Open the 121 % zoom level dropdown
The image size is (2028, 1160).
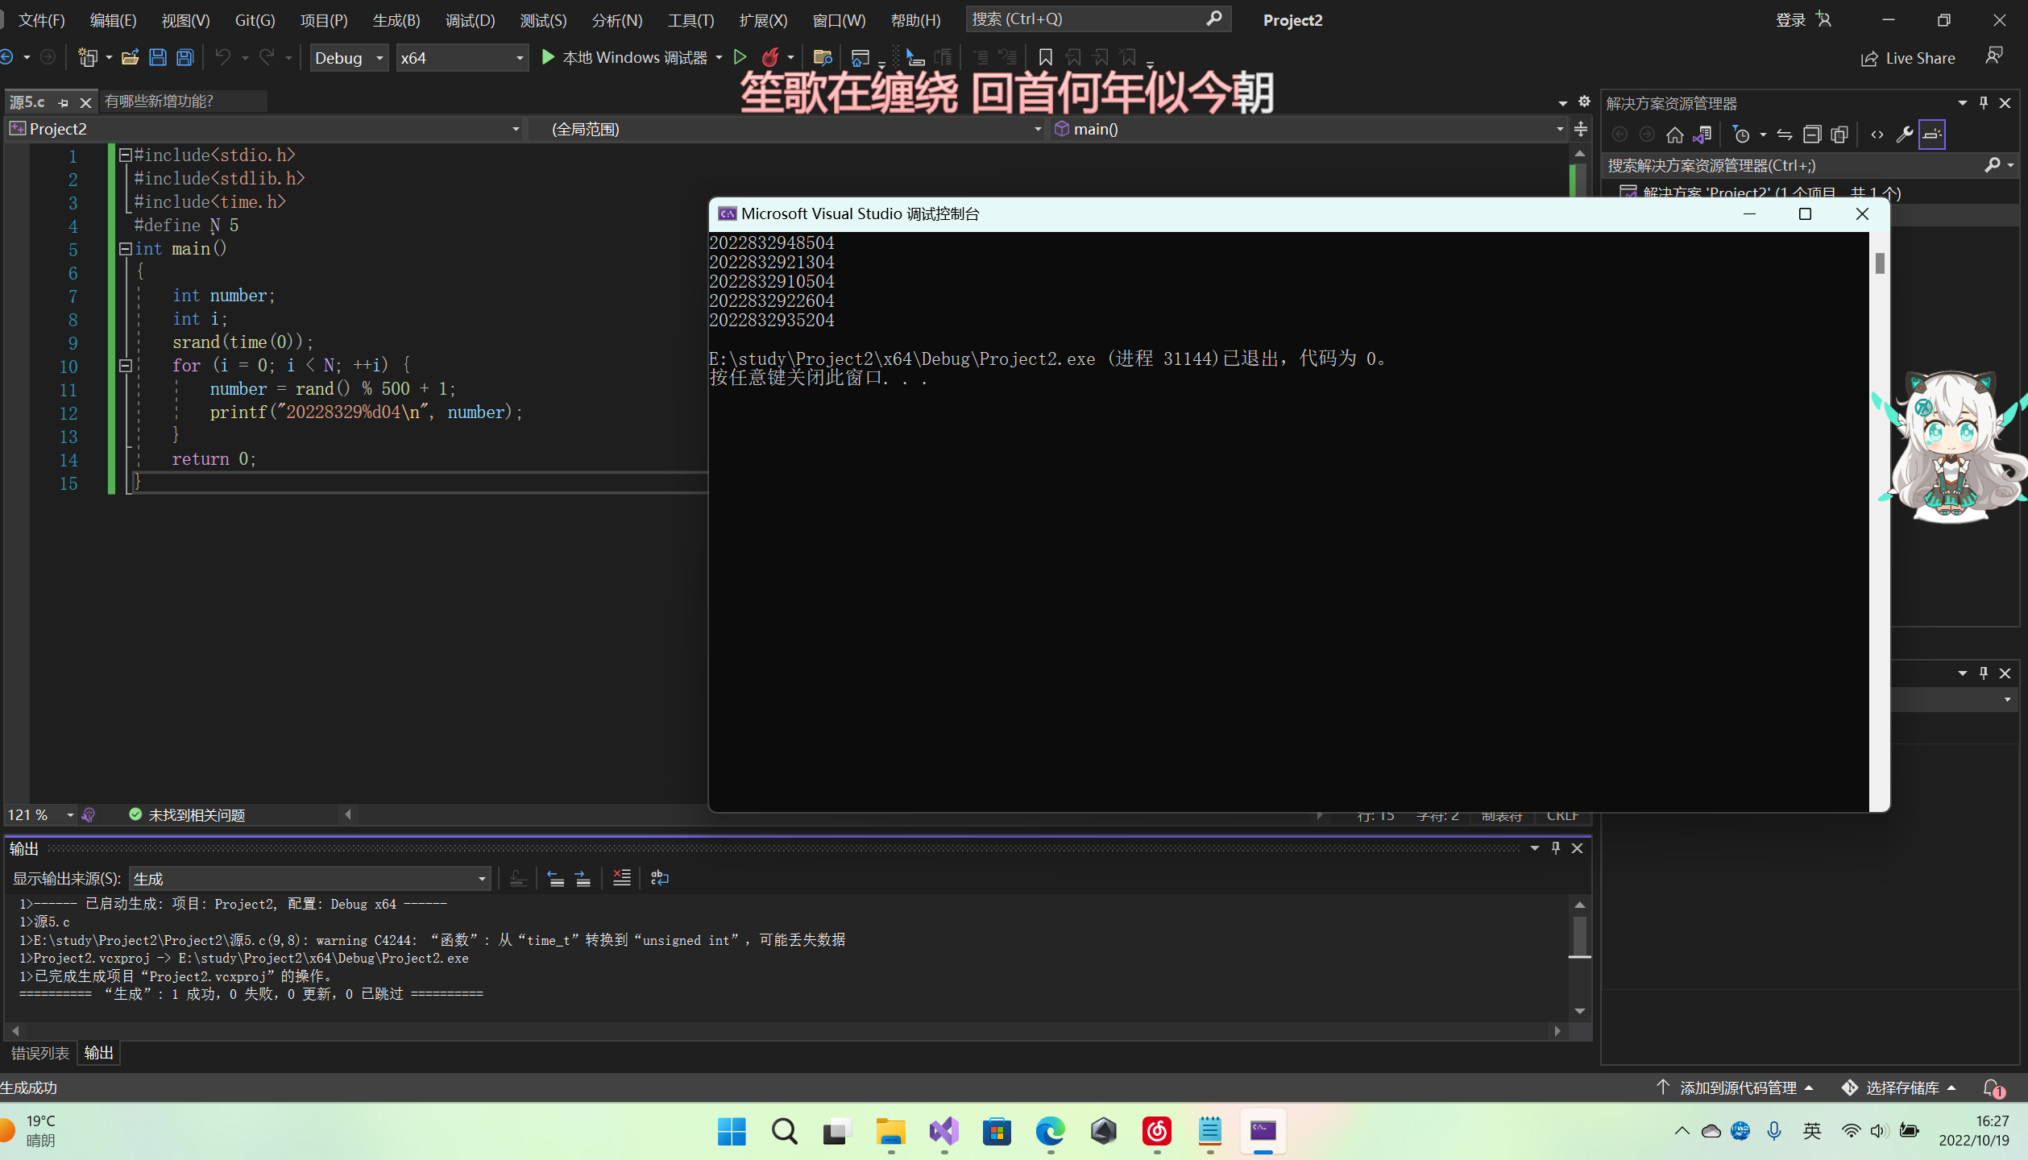click(70, 815)
